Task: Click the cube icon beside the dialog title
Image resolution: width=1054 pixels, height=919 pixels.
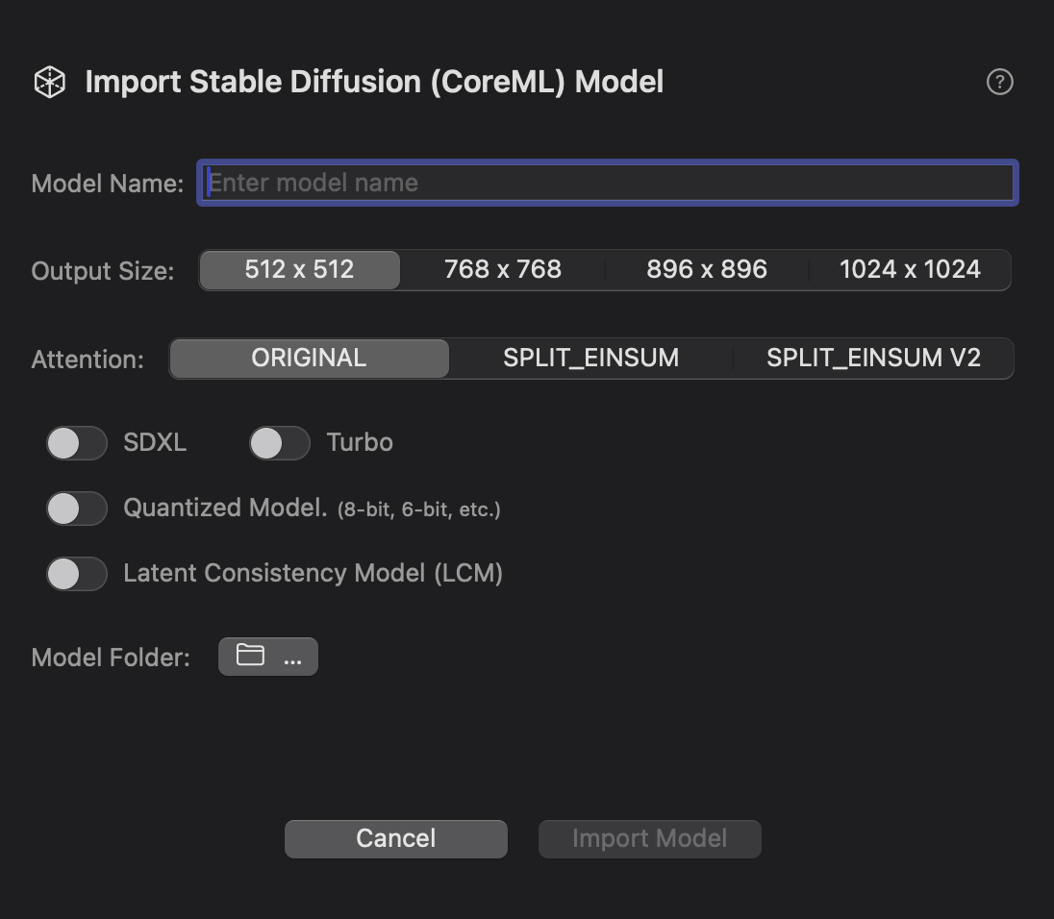Action: (x=50, y=83)
